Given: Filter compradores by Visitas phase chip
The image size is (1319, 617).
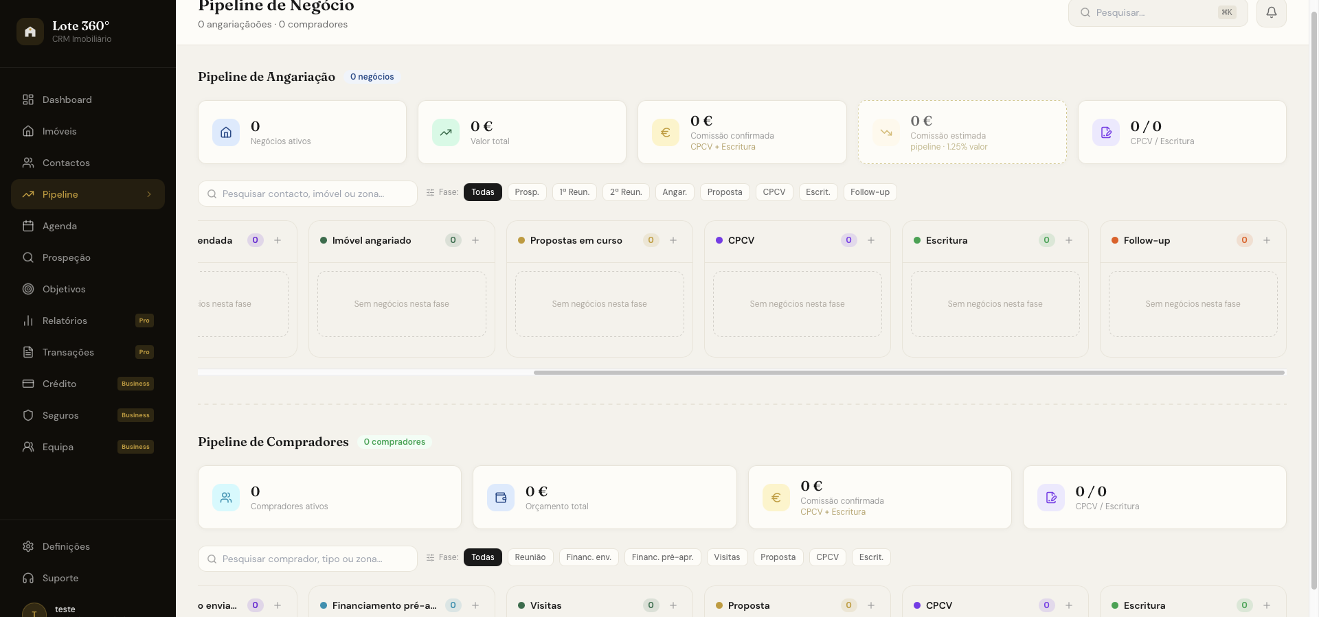Looking at the screenshot, I should click(x=727, y=557).
